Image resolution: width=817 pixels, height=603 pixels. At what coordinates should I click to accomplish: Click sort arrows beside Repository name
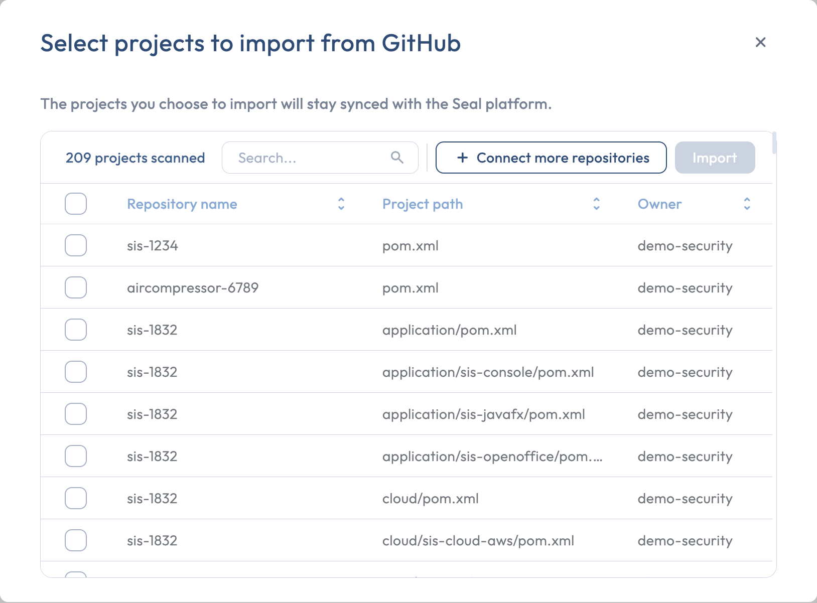tap(341, 204)
